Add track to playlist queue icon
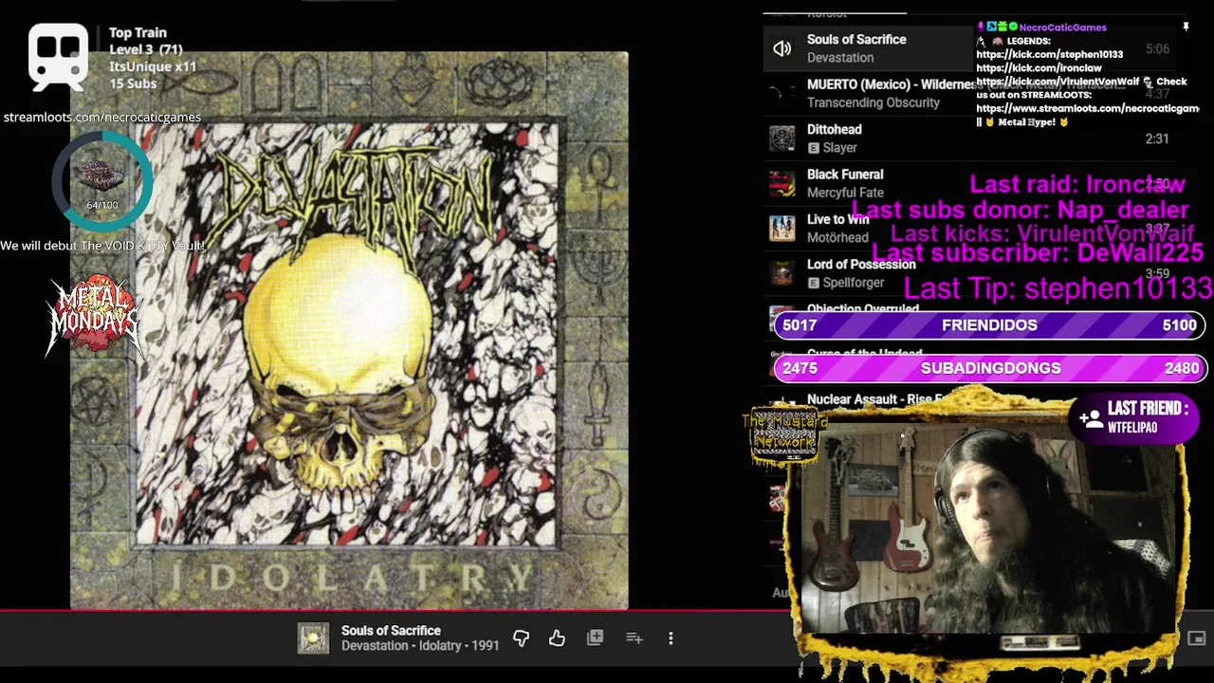 [635, 638]
